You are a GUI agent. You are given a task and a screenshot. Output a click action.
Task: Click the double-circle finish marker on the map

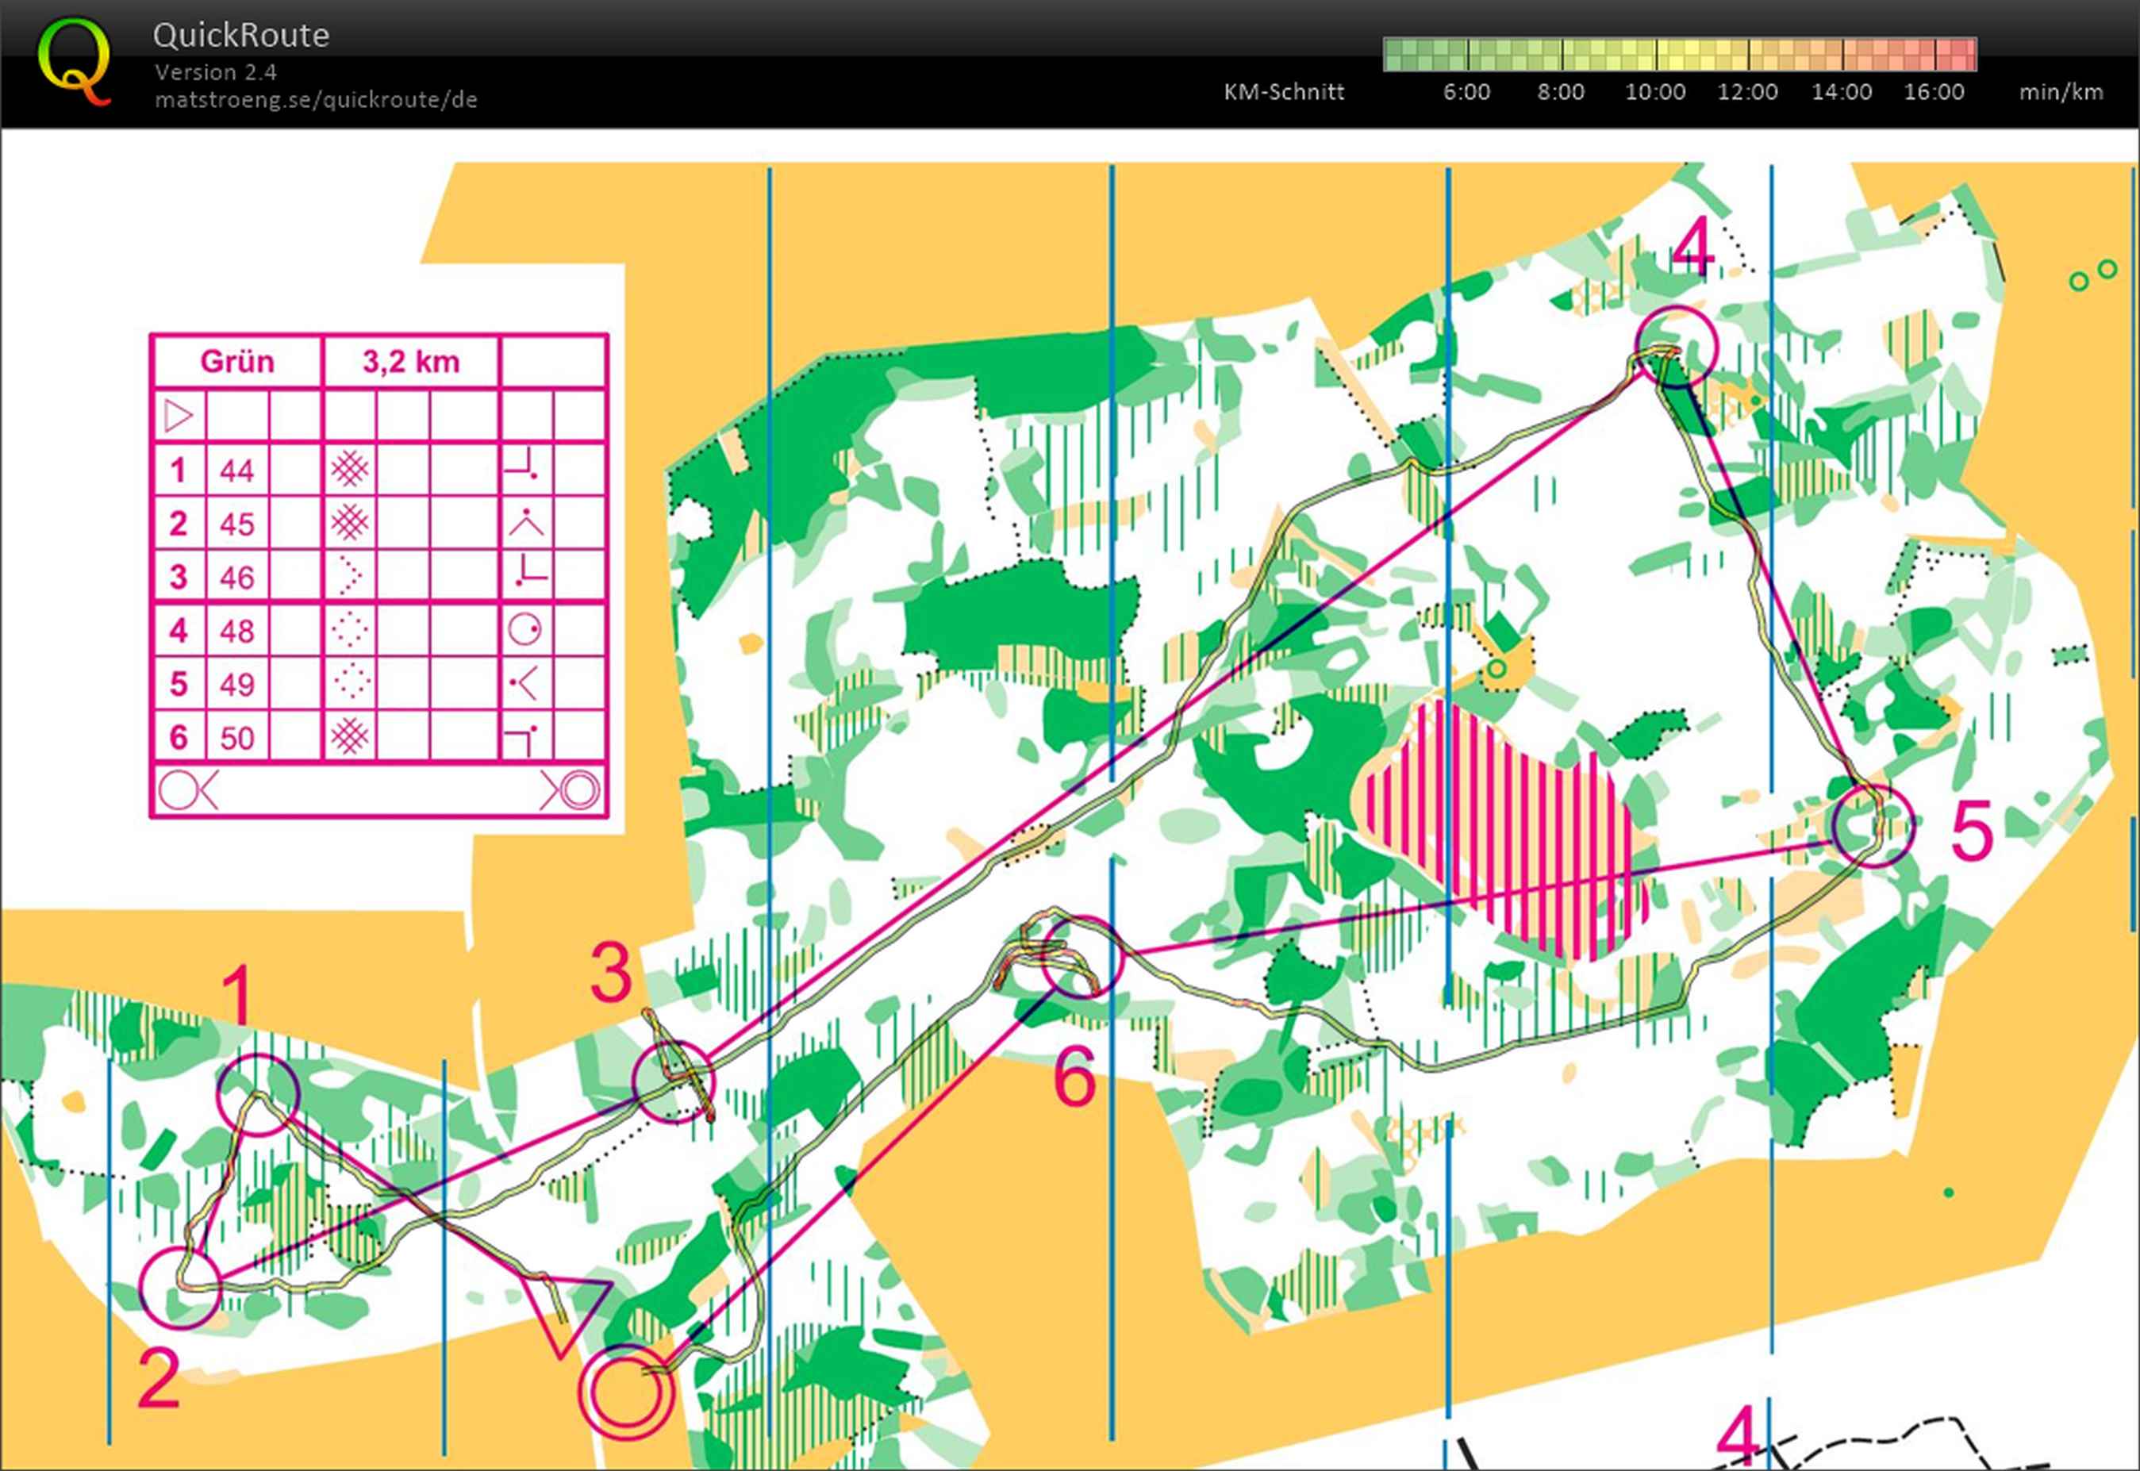pyautogui.click(x=626, y=1392)
